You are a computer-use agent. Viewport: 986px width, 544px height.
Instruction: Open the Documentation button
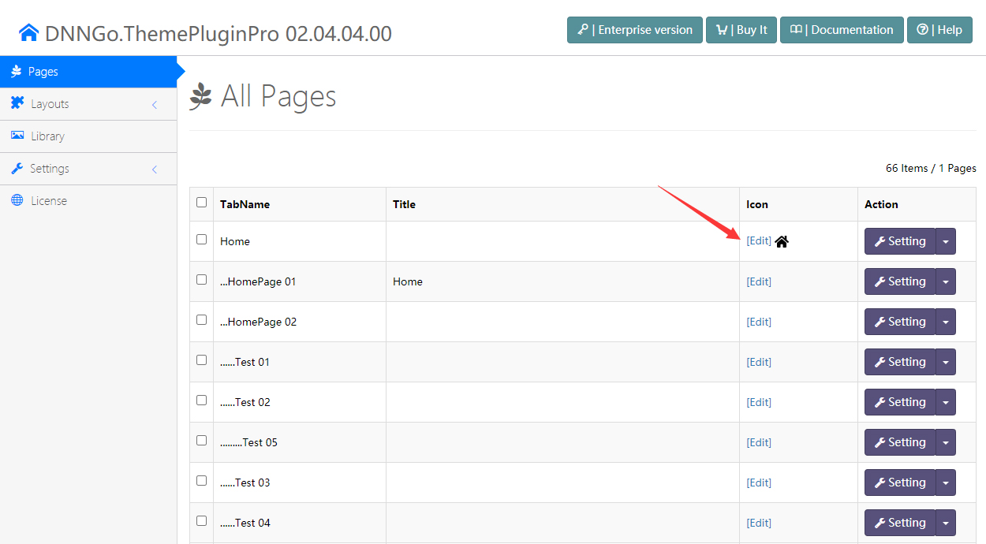[842, 30]
